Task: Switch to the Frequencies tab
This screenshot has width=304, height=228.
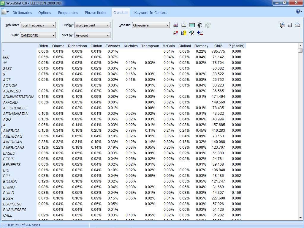Action: [68, 13]
